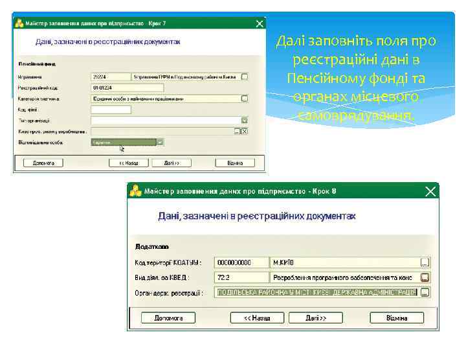Click the КВЕД activity description field
The image size is (466, 350).
346,277
